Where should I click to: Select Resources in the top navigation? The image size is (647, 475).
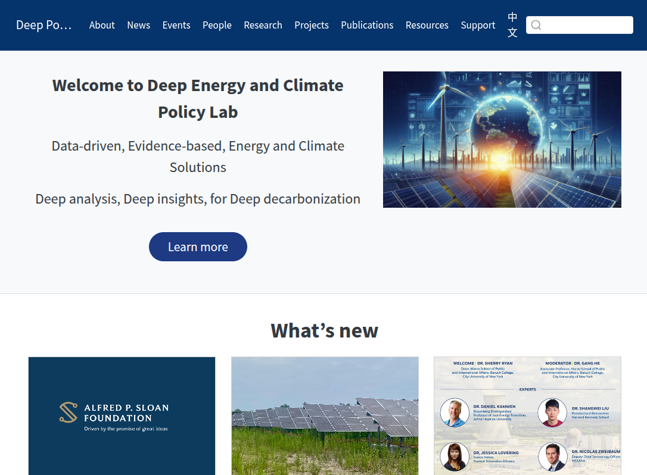427,25
